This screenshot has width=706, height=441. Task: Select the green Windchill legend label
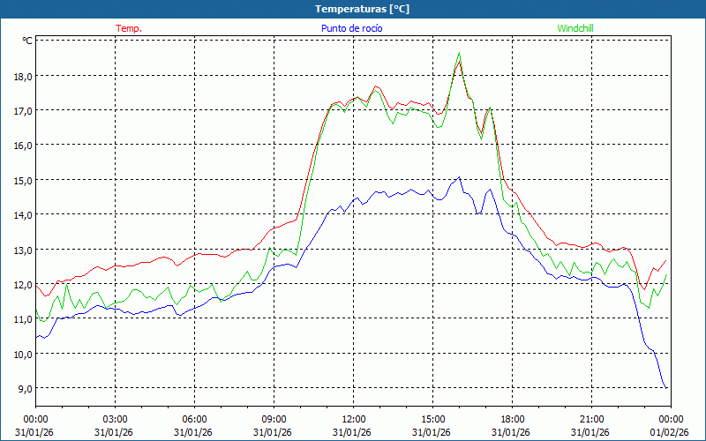pos(575,28)
